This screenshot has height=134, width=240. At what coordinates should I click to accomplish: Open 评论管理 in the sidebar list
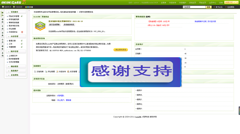(x=12, y=29)
